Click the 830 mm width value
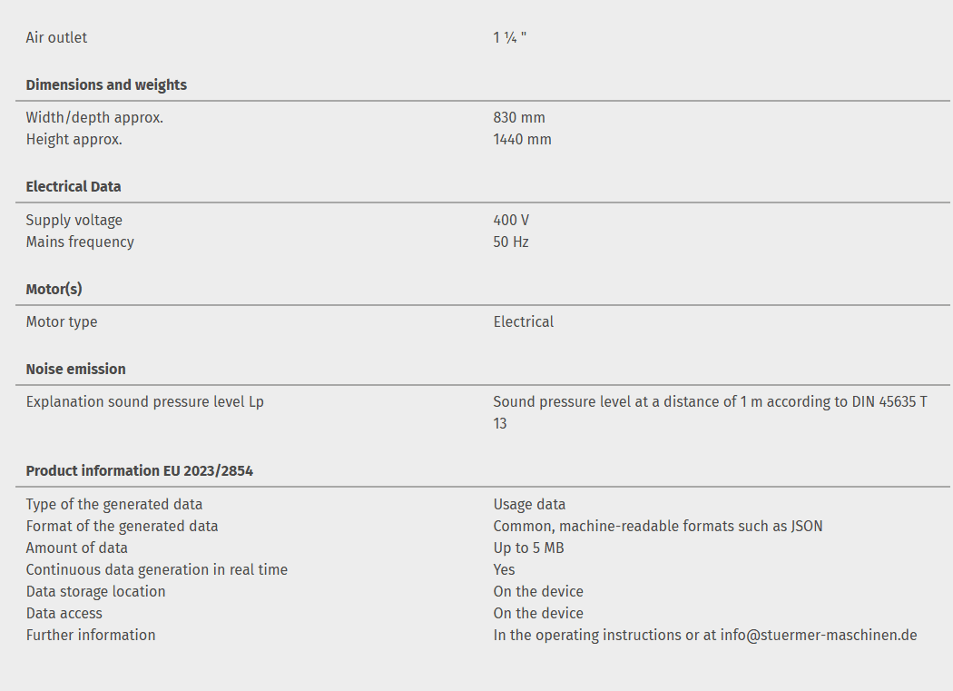953x691 pixels. pyautogui.click(x=519, y=117)
